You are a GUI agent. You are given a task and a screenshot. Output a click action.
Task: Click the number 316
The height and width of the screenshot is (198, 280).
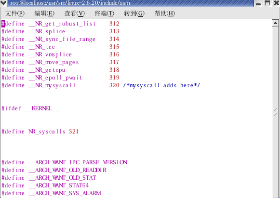[x=114, y=54]
